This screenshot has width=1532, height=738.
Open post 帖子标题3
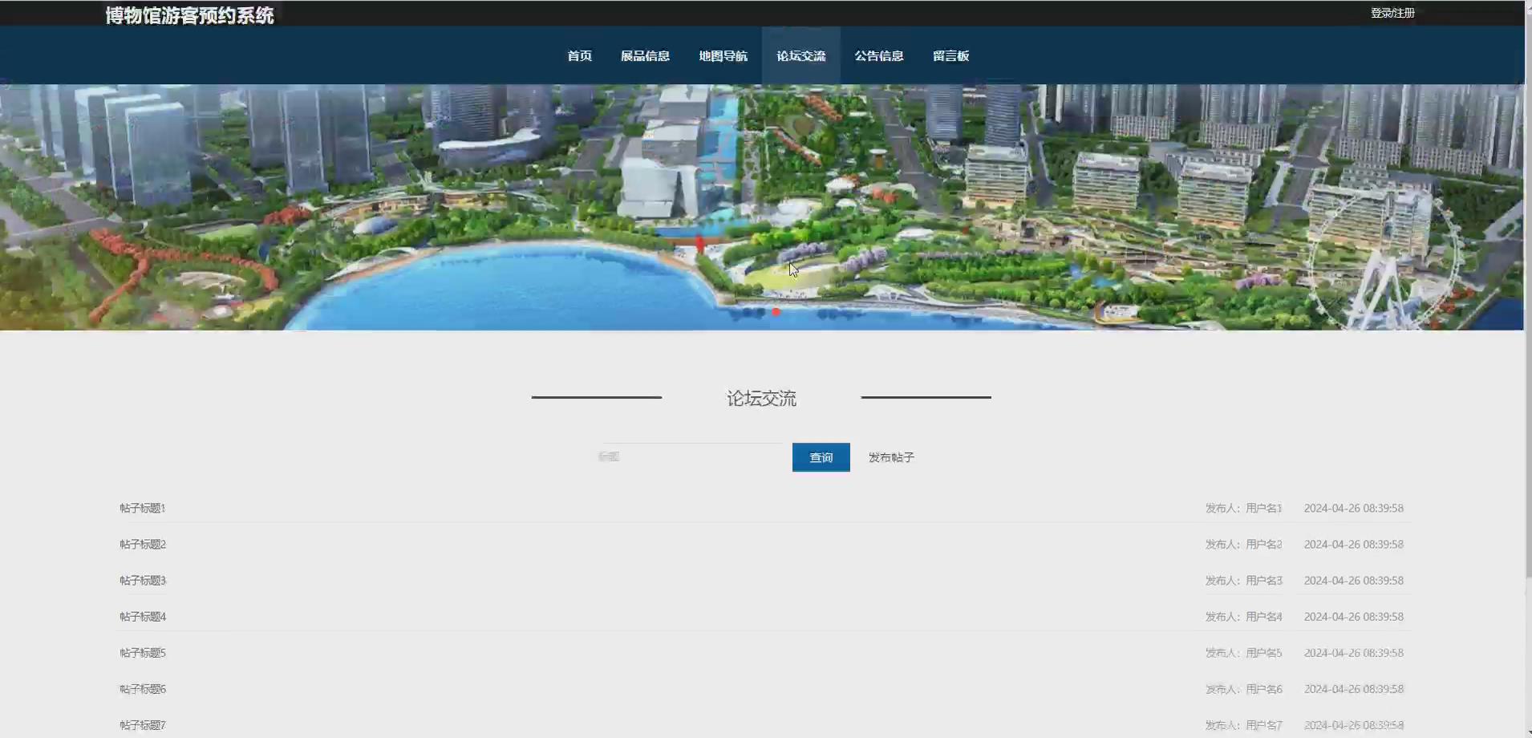click(143, 580)
